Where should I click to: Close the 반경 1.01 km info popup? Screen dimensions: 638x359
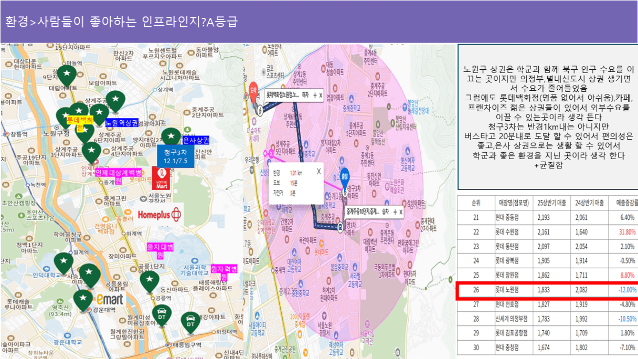318,171
